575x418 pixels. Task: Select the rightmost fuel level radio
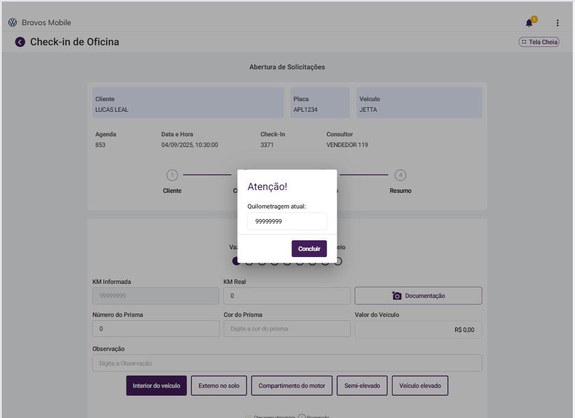pos(338,261)
